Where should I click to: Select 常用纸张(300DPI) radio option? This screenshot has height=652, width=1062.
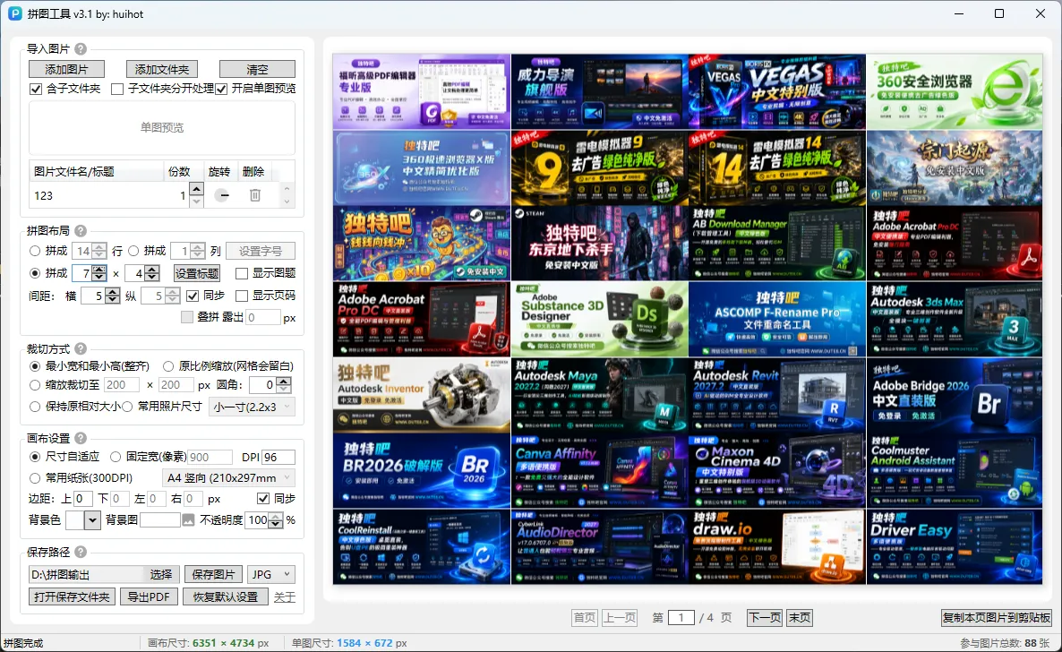click(x=35, y=478)
